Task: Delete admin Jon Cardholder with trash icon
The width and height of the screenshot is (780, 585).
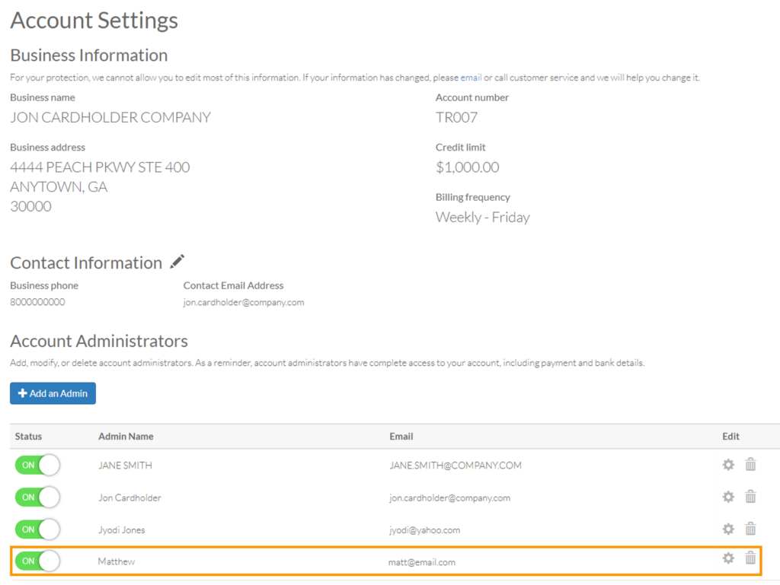Action: pyautogui.click(x=750, y=497)
